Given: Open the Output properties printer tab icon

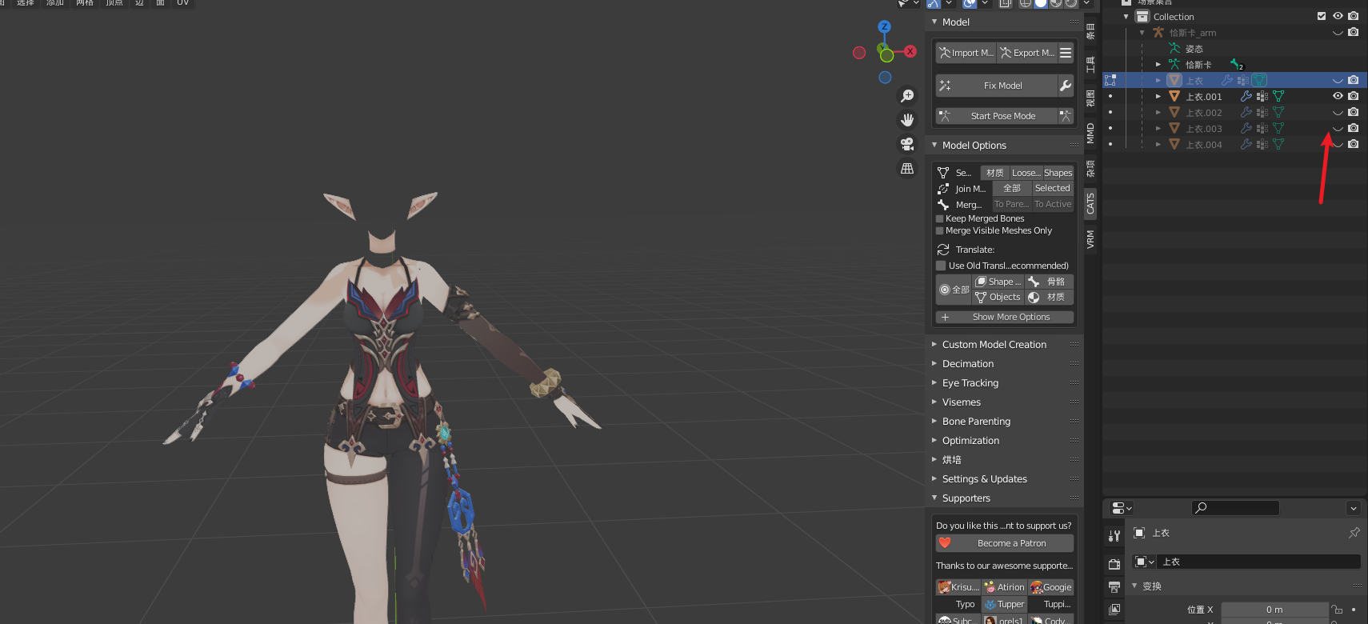Looking at the screenshot, I should pyautogui.click(x=1114, y=587).
